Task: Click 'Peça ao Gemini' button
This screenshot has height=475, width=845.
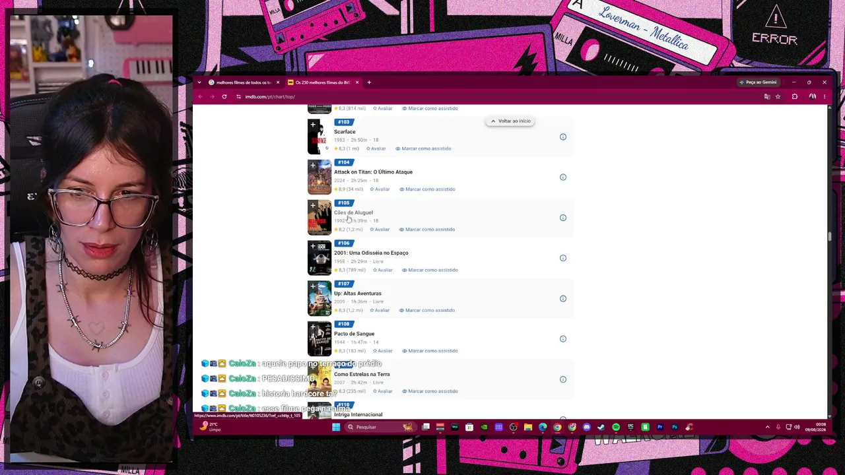Action: pyautogui.click(x=758, y=82)
